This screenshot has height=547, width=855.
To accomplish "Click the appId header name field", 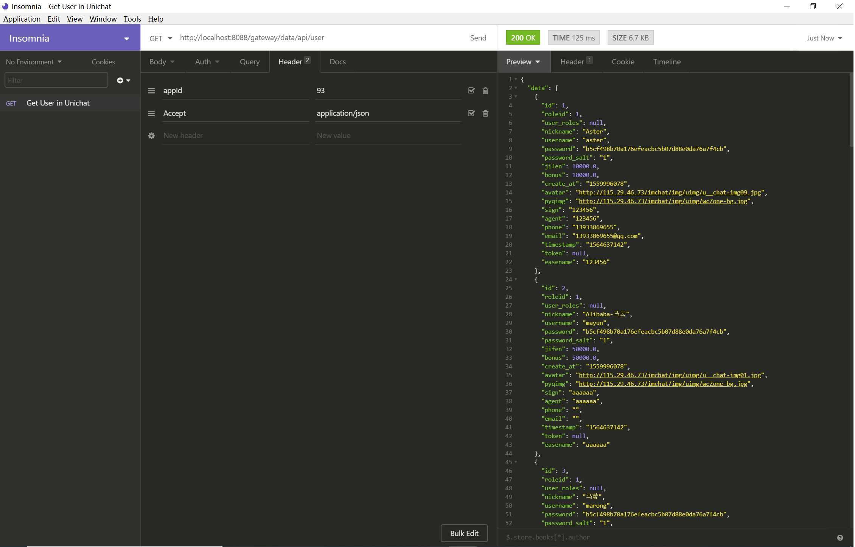I will coord(236,91).
